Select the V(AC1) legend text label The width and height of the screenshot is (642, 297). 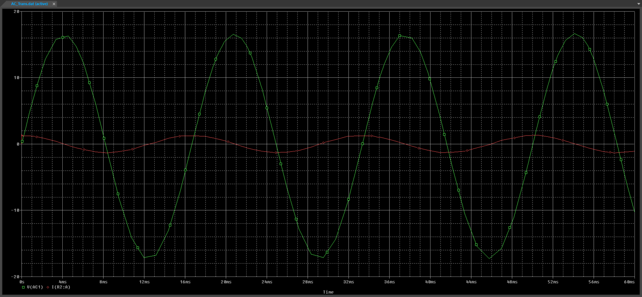34,287
